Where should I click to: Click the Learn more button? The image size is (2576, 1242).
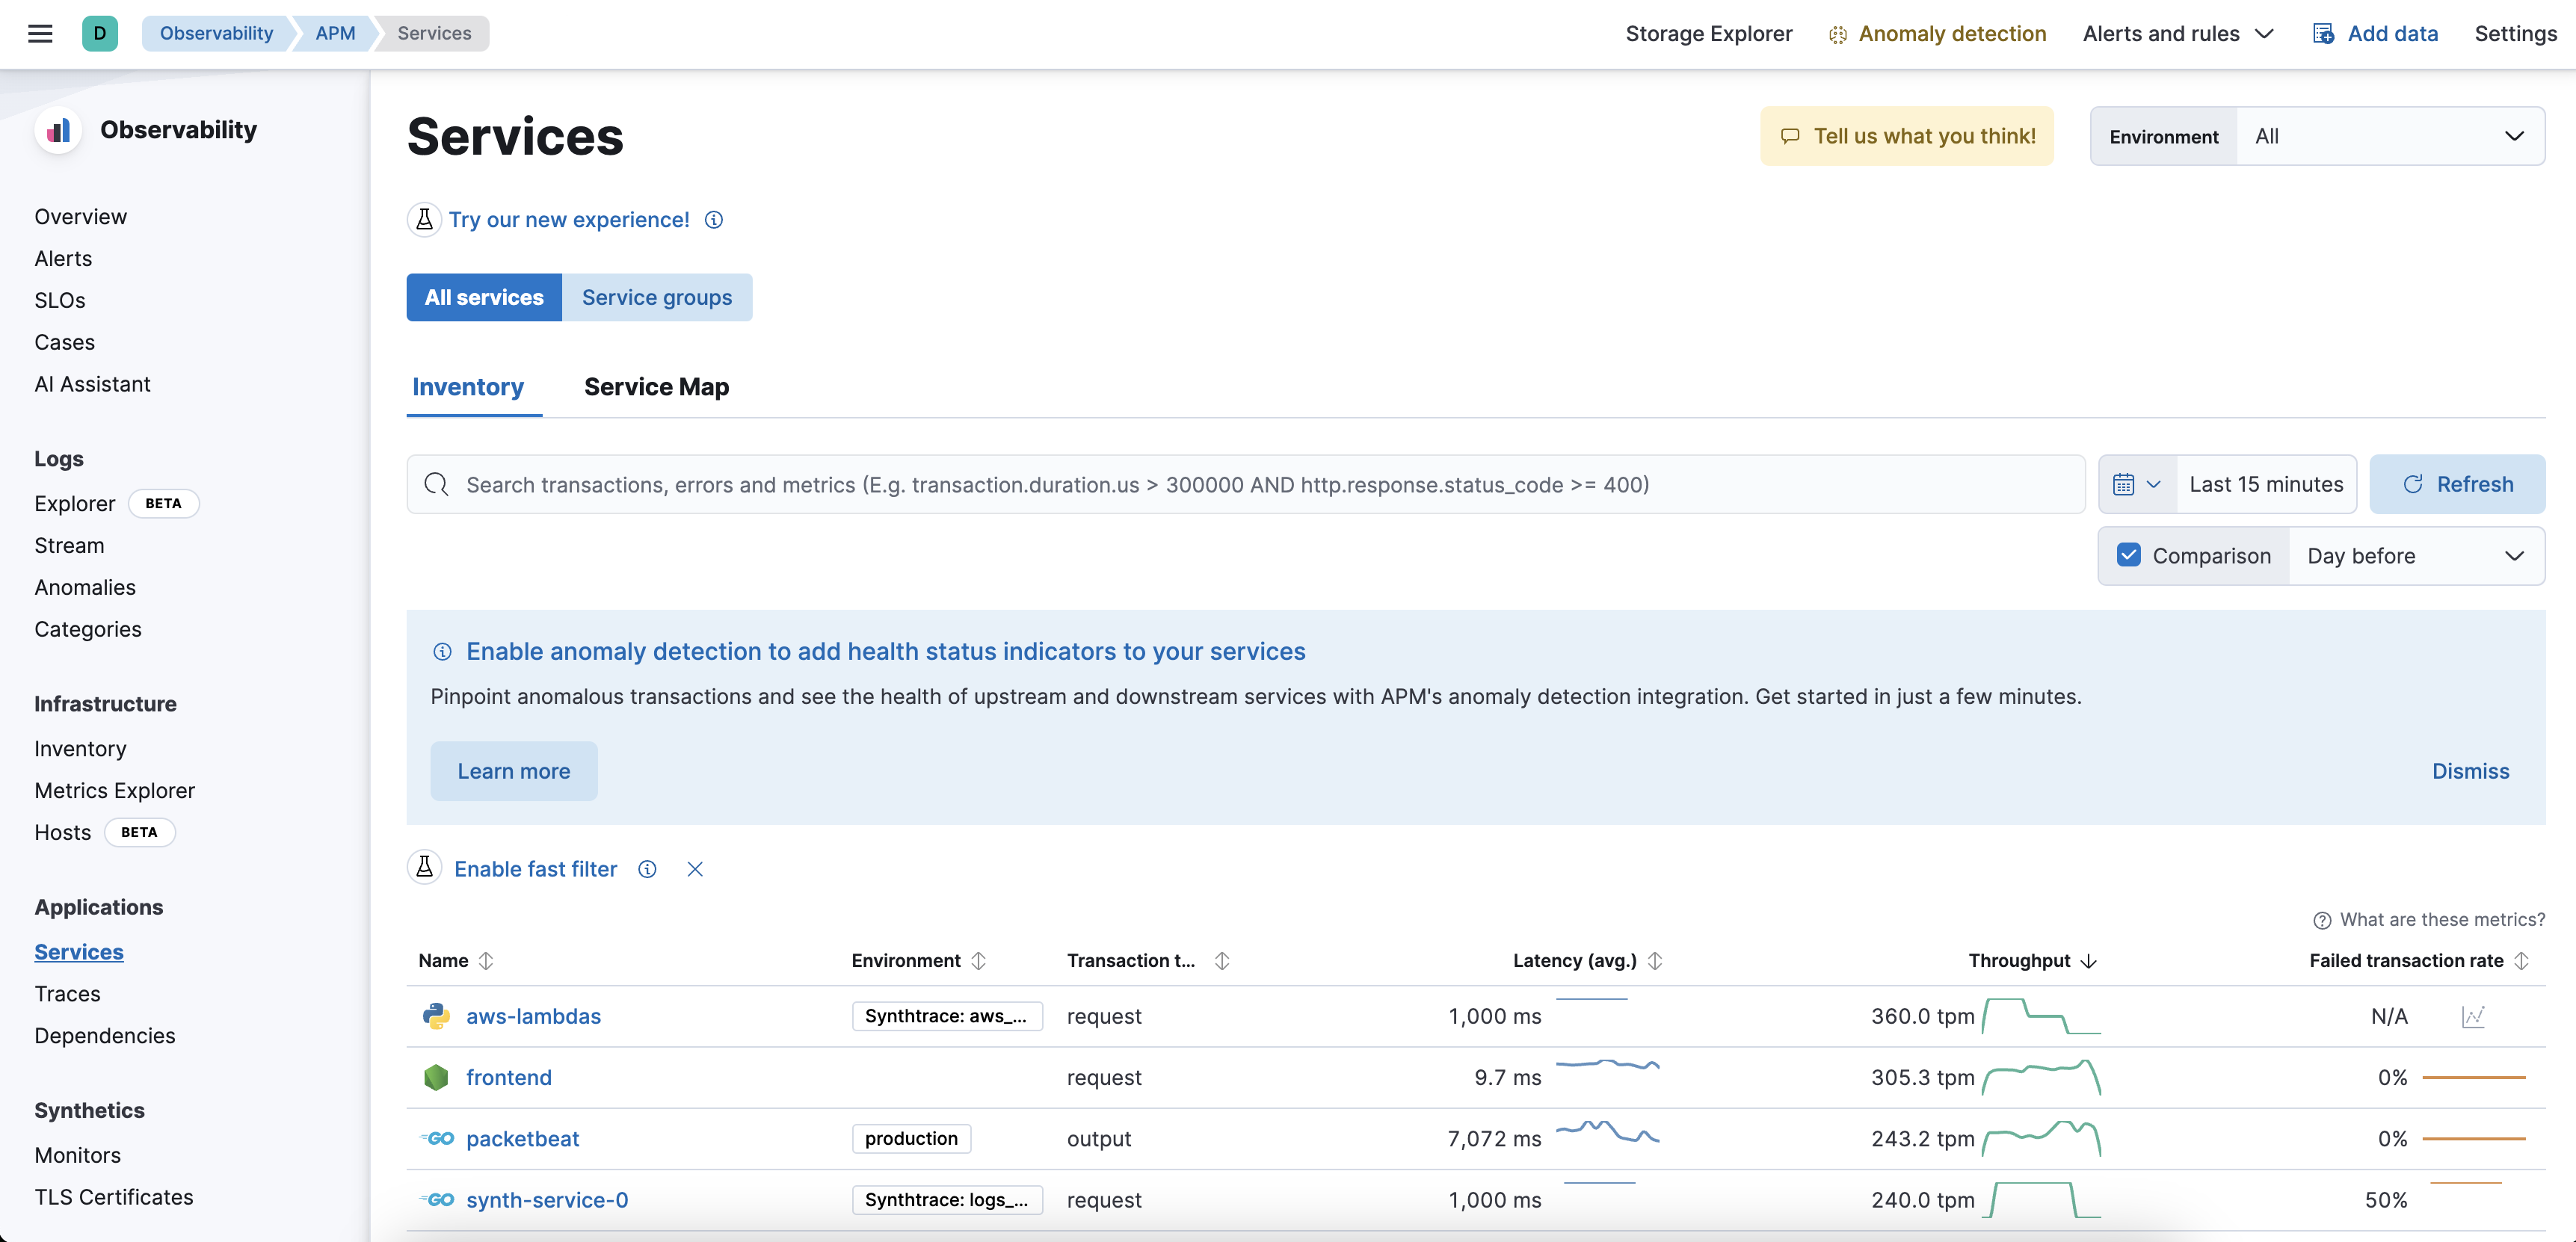click(514, 771)
